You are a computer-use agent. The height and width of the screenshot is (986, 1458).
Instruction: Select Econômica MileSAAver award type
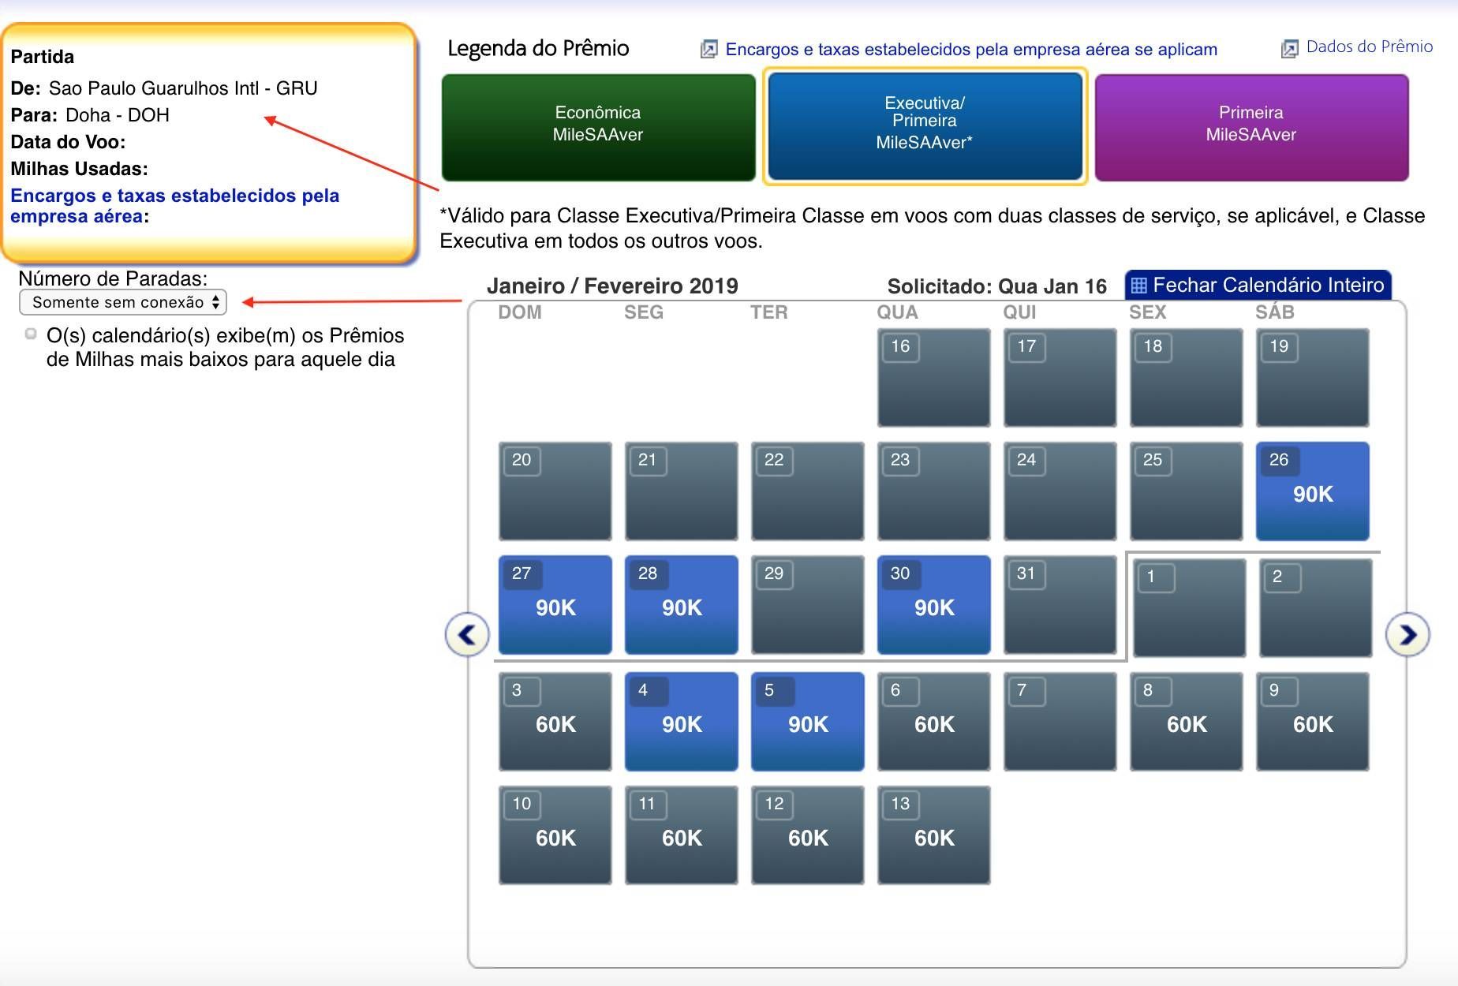coord(598,127)
